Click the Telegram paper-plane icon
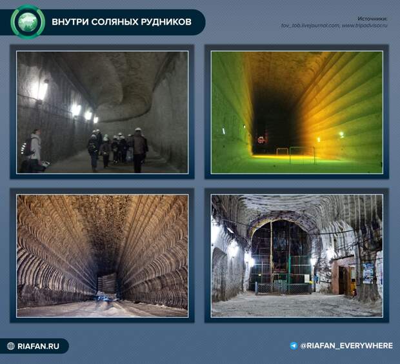The image size is (400, 364). [x=294, y=346]
